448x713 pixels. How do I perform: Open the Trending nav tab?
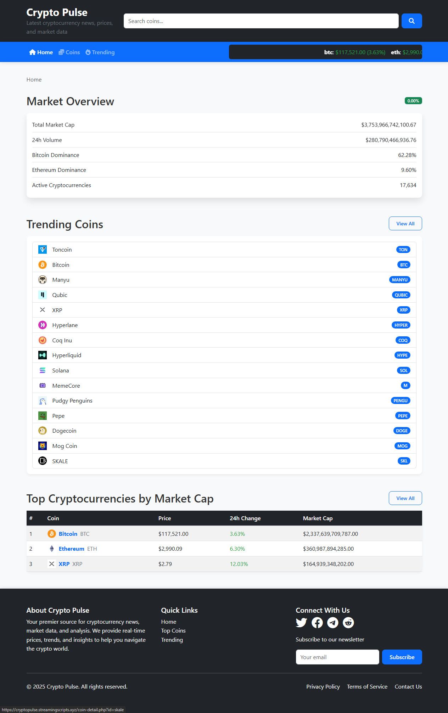click(100, 52)
